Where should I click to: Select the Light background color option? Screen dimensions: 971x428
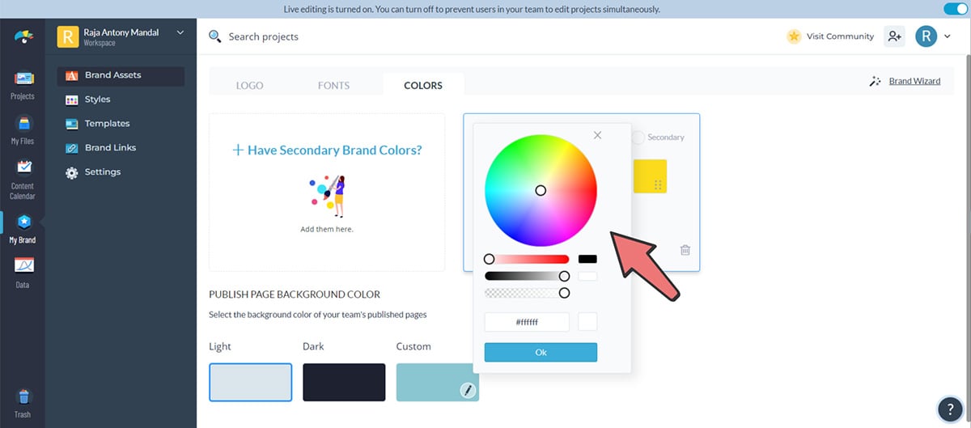[250, 382]
